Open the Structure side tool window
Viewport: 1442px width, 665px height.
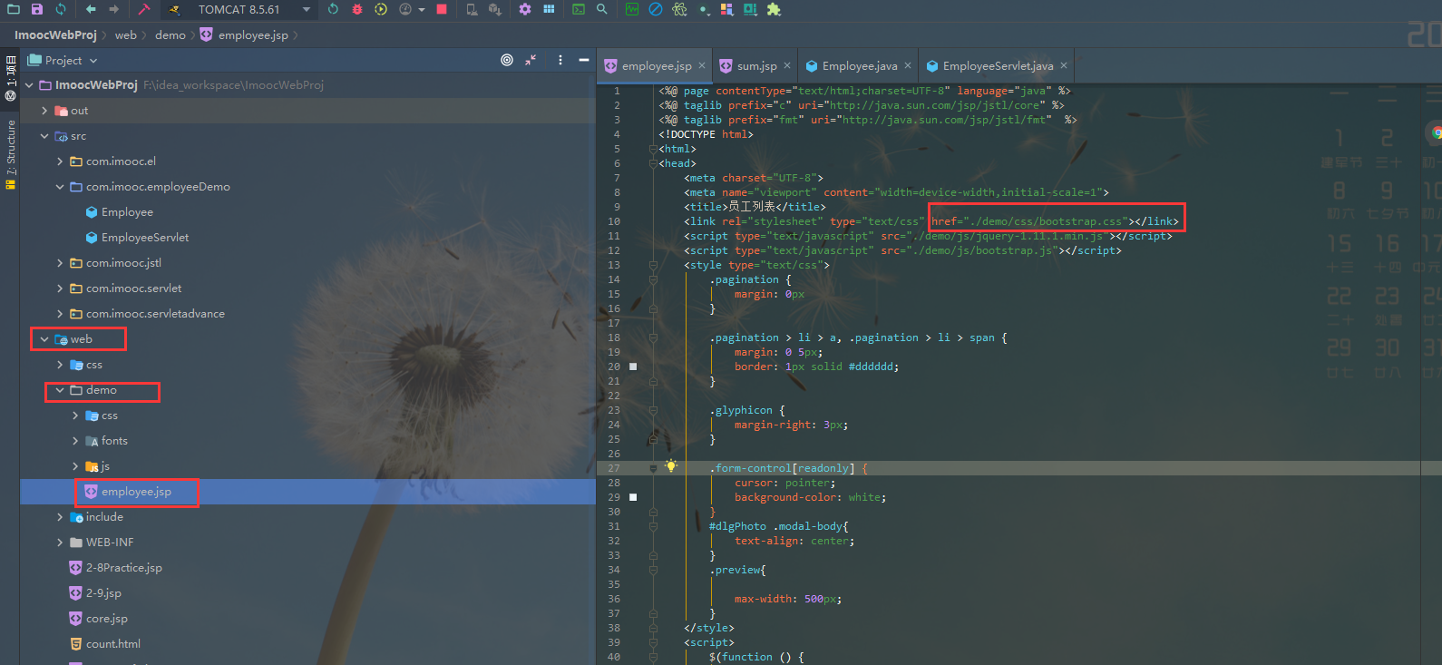pyautogui.click(x=10, y=154)
